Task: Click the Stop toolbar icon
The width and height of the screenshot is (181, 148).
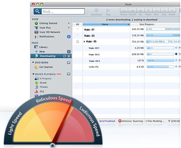Action: coord(164,10)
